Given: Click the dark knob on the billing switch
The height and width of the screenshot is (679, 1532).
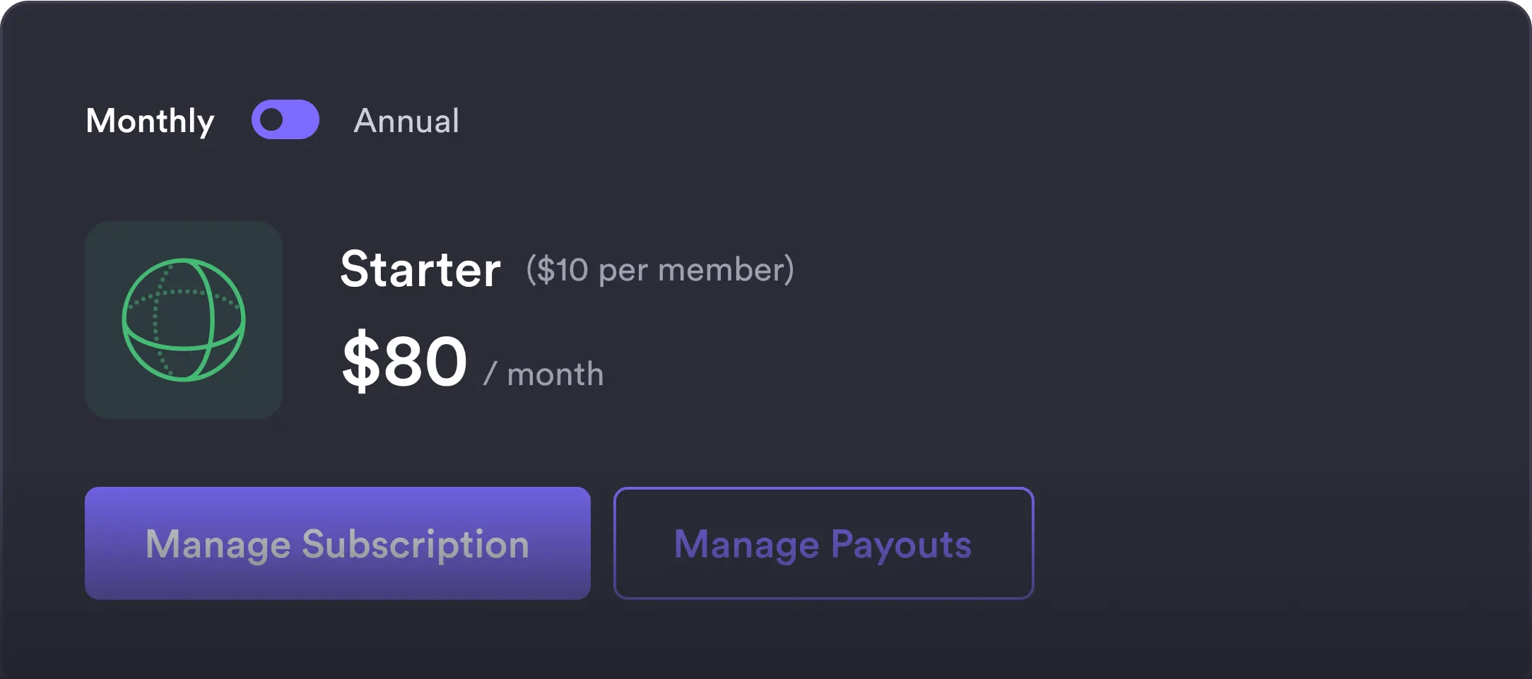Looking at the screenshot, I should click(x=271, y=119).
